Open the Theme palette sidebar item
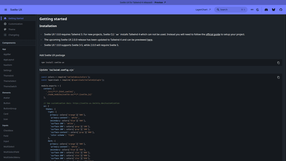 12,29
